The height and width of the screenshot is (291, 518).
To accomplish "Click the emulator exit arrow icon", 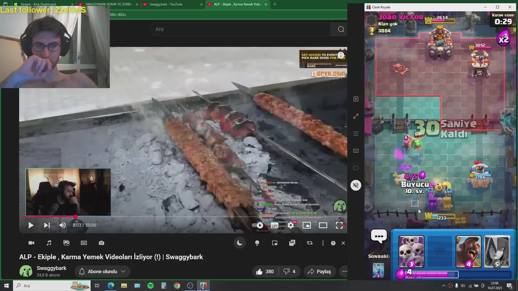I will click(356, 99).
